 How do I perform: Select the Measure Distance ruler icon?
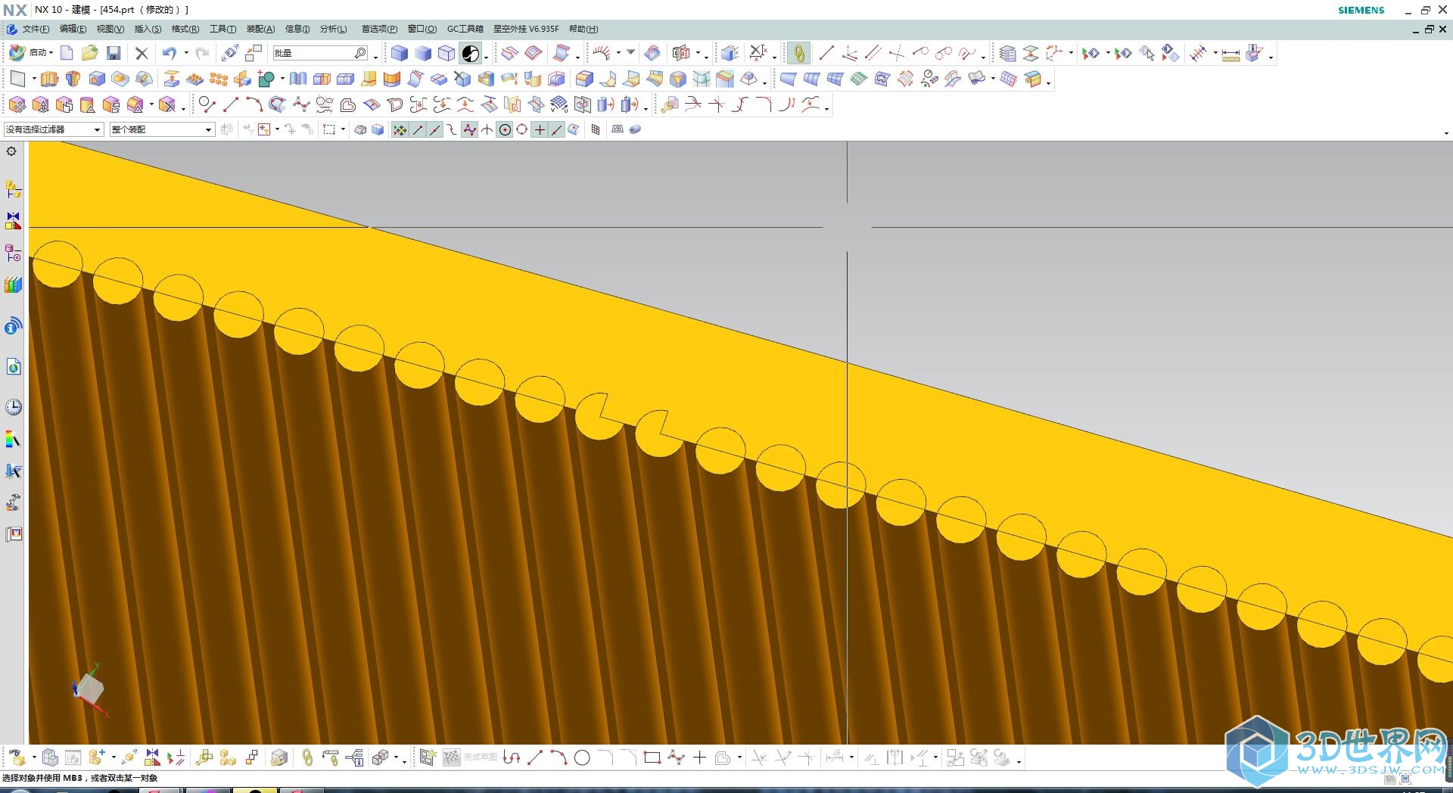1231,54
